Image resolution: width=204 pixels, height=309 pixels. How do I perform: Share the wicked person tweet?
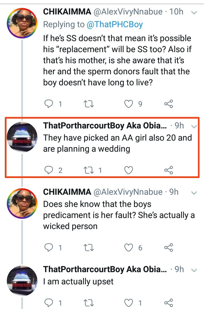click(169, 248)
